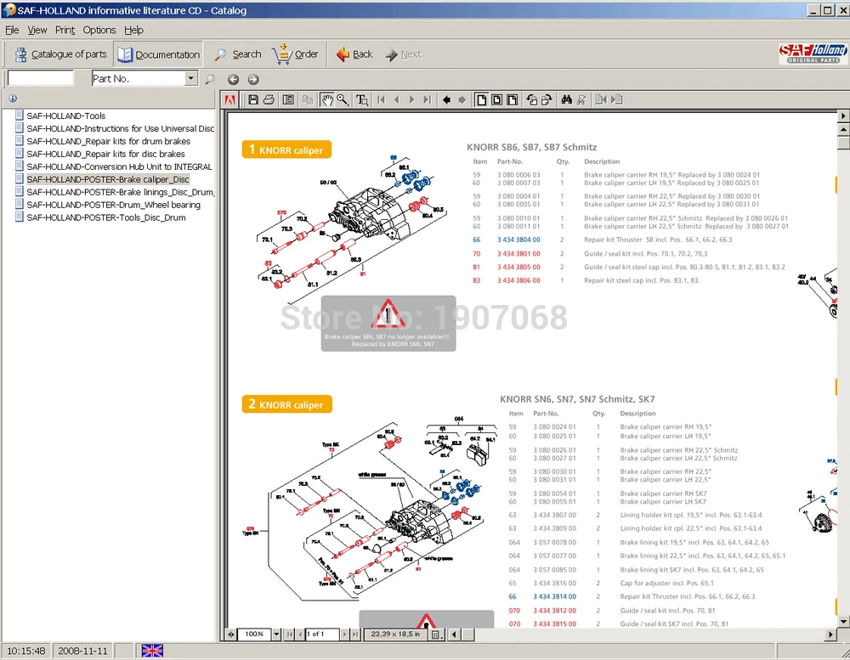Open Conversion Hub Unit to INTEGRAL document
Image resolution: width=850 pixels, height=660 pixels.
(x=119, y=166)
